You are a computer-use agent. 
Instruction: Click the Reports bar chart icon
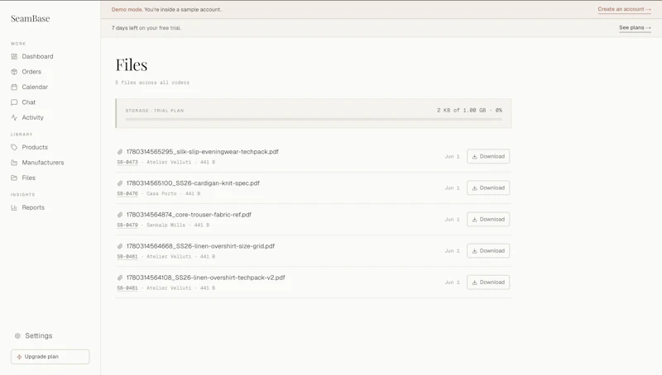(x=14, y=207)
